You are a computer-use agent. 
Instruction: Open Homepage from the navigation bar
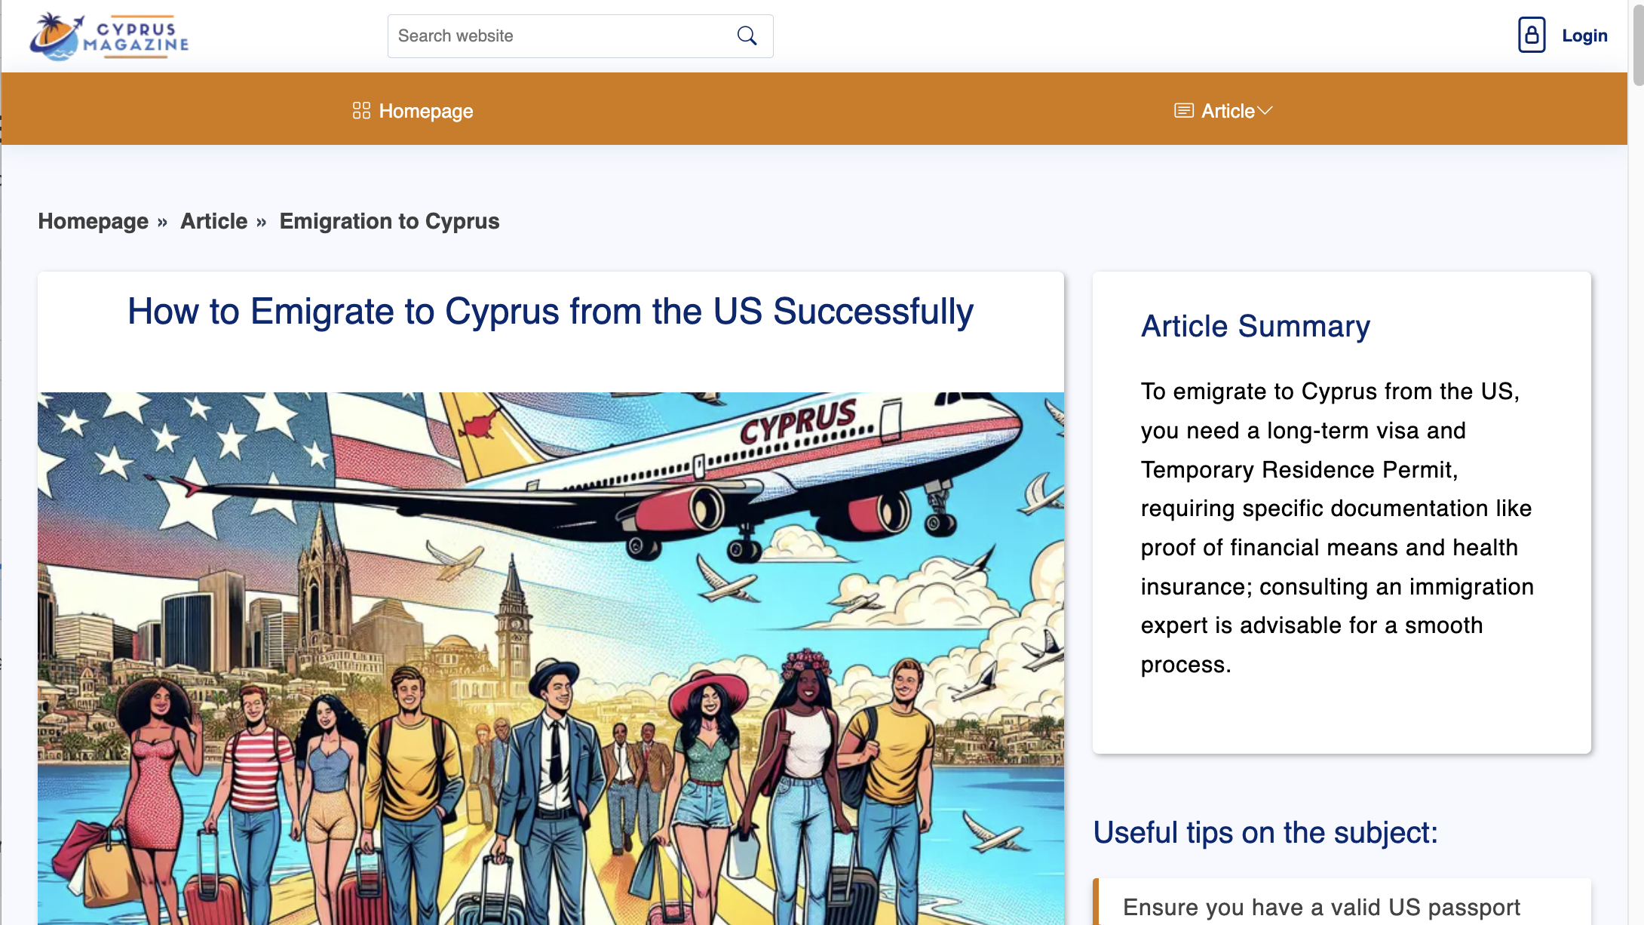425,111
